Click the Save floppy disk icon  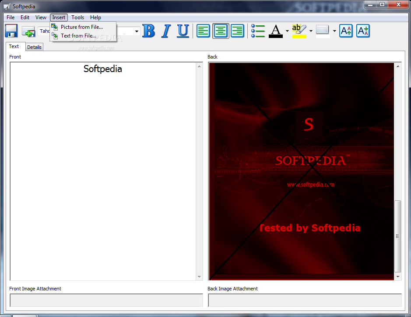click(11, 31)
